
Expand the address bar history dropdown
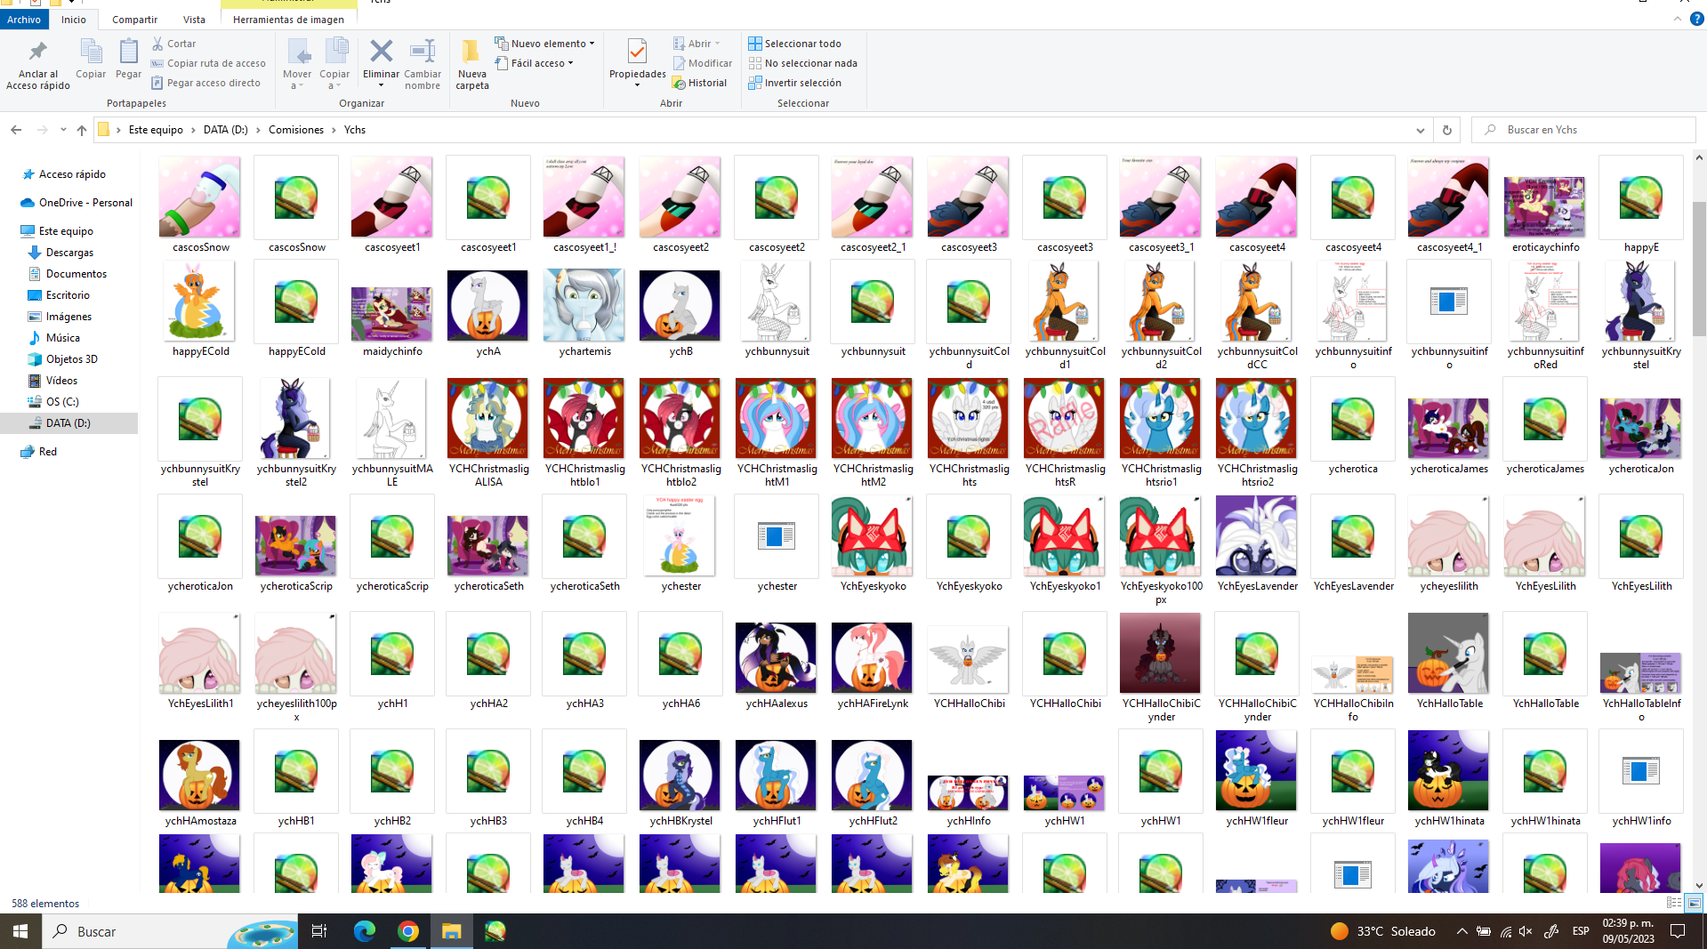coord(1420,130)
